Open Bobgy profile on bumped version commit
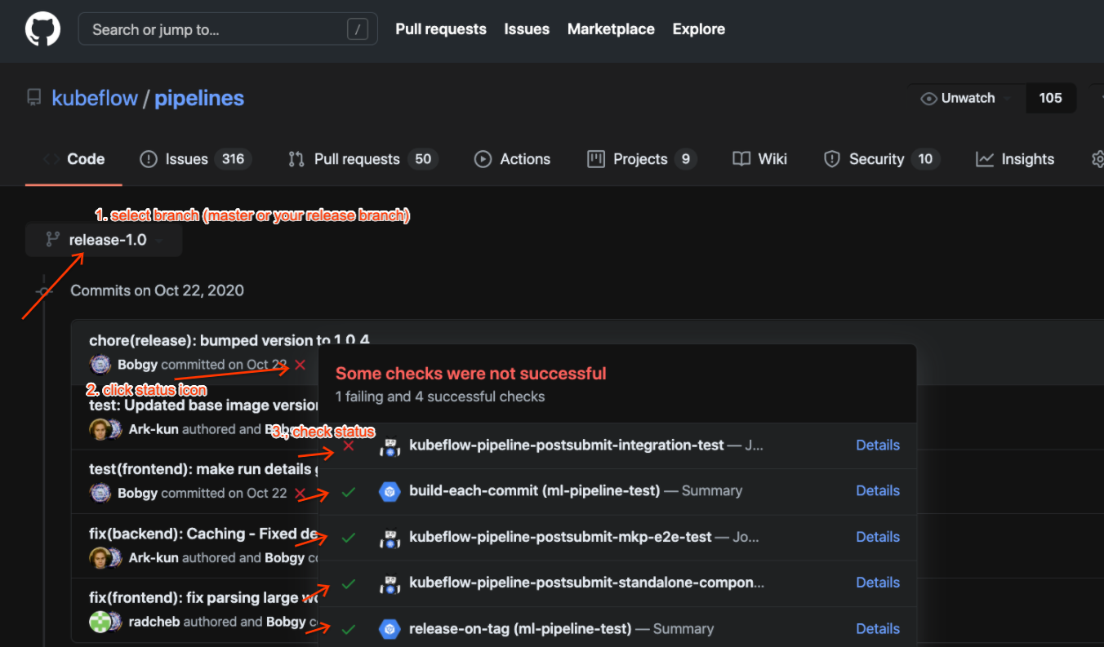The height and width of the screenshot is (647, 1104). [138, 365]
